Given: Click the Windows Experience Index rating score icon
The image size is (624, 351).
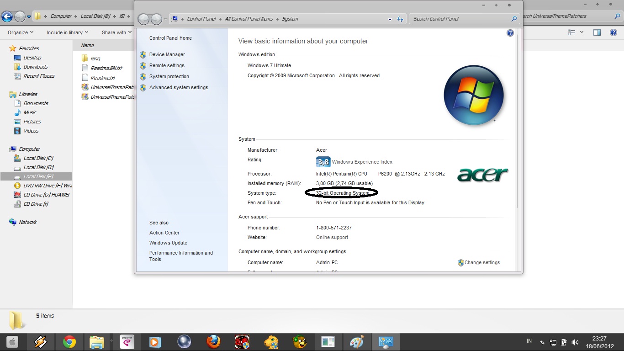Looking at the screenshot, I should tap(323, 162).
